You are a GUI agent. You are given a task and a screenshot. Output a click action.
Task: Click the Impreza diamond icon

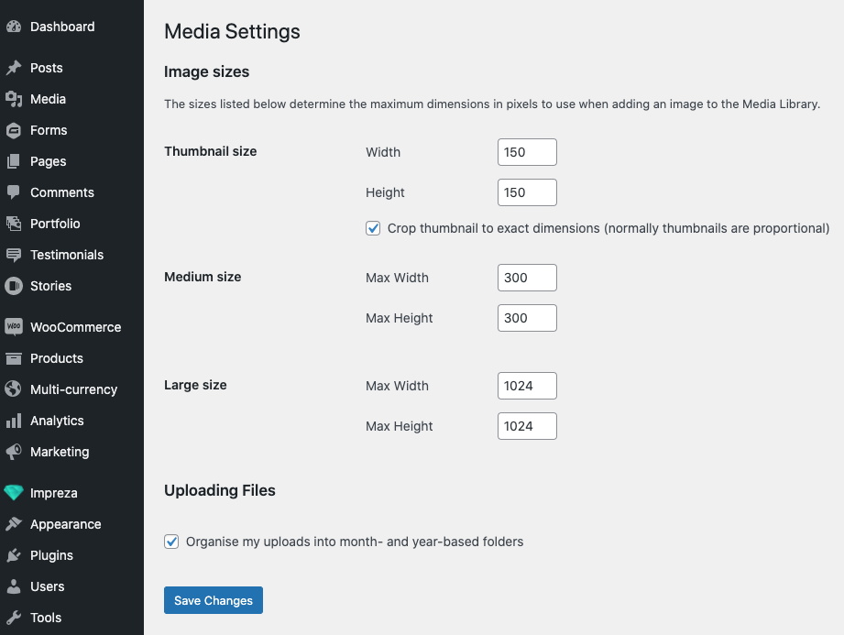coord(14,493)
